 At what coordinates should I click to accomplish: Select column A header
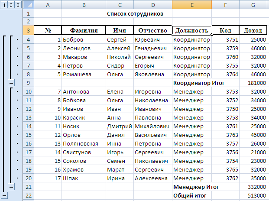(x=48, y=5)
